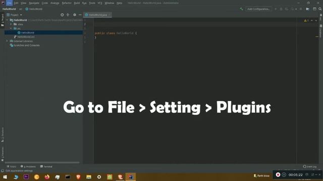Open the Edit menu
This screenshot has height=181, width=323.
16,3
